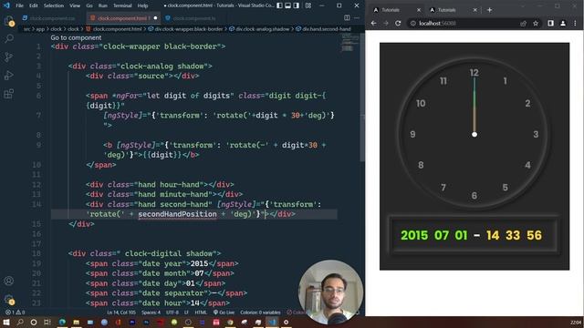The width and height of the screenshot is (584, 328).
Task: Close the first Tutorials browser tab
Action: (419, 10)
